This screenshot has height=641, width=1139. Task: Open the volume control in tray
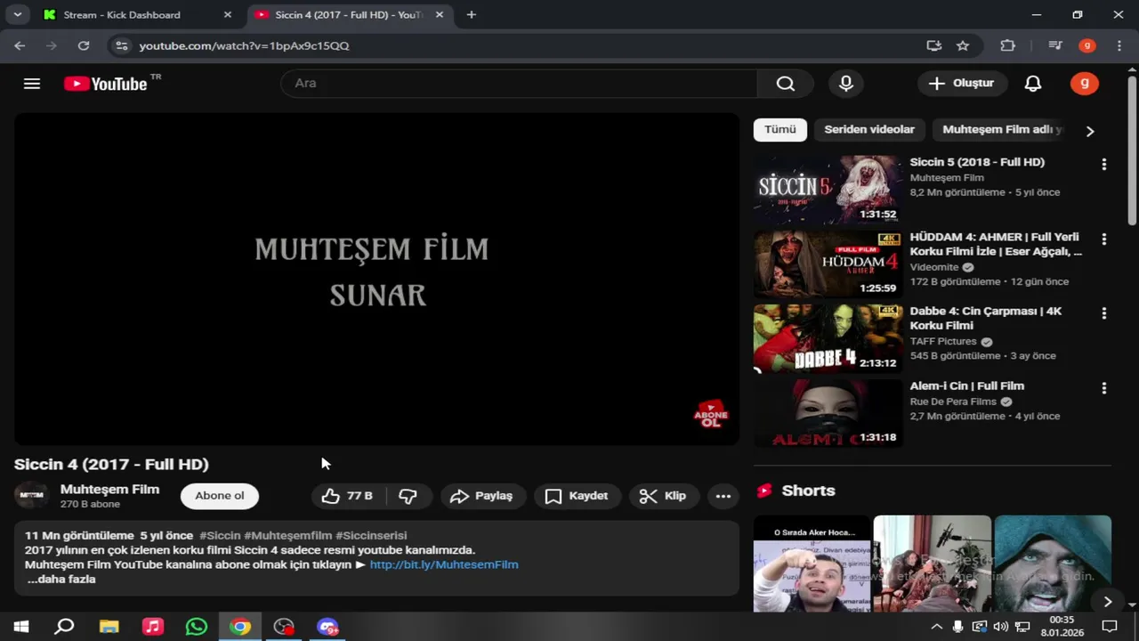(1001, 627)
